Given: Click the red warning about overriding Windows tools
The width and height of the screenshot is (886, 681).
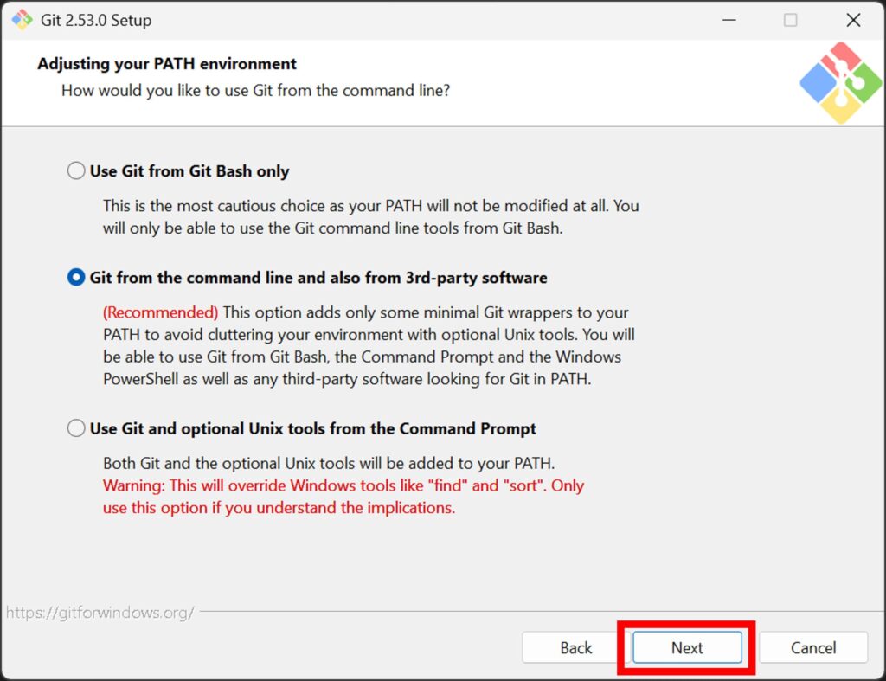Looking at the screenshot, I should 343,485.
